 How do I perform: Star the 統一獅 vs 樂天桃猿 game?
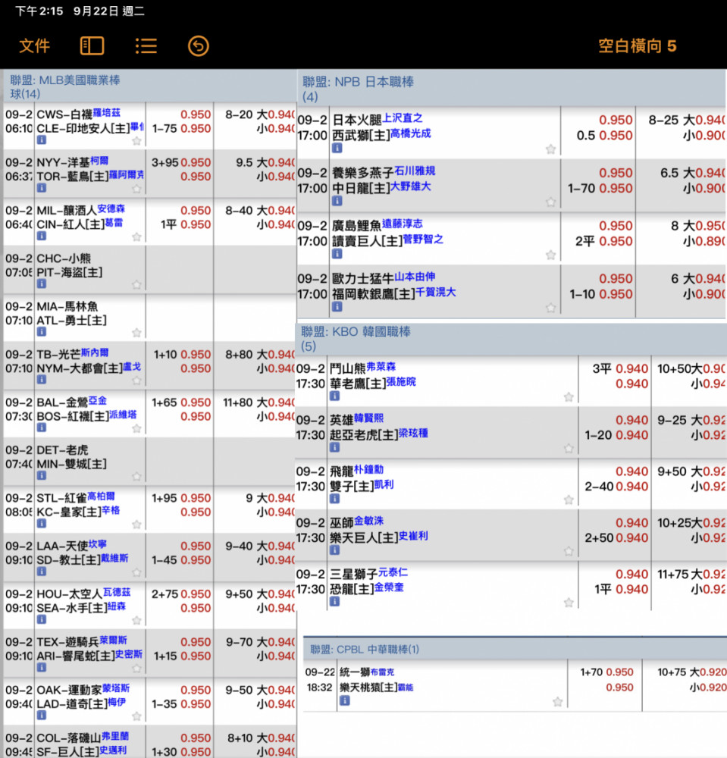[x=557, y=701]
